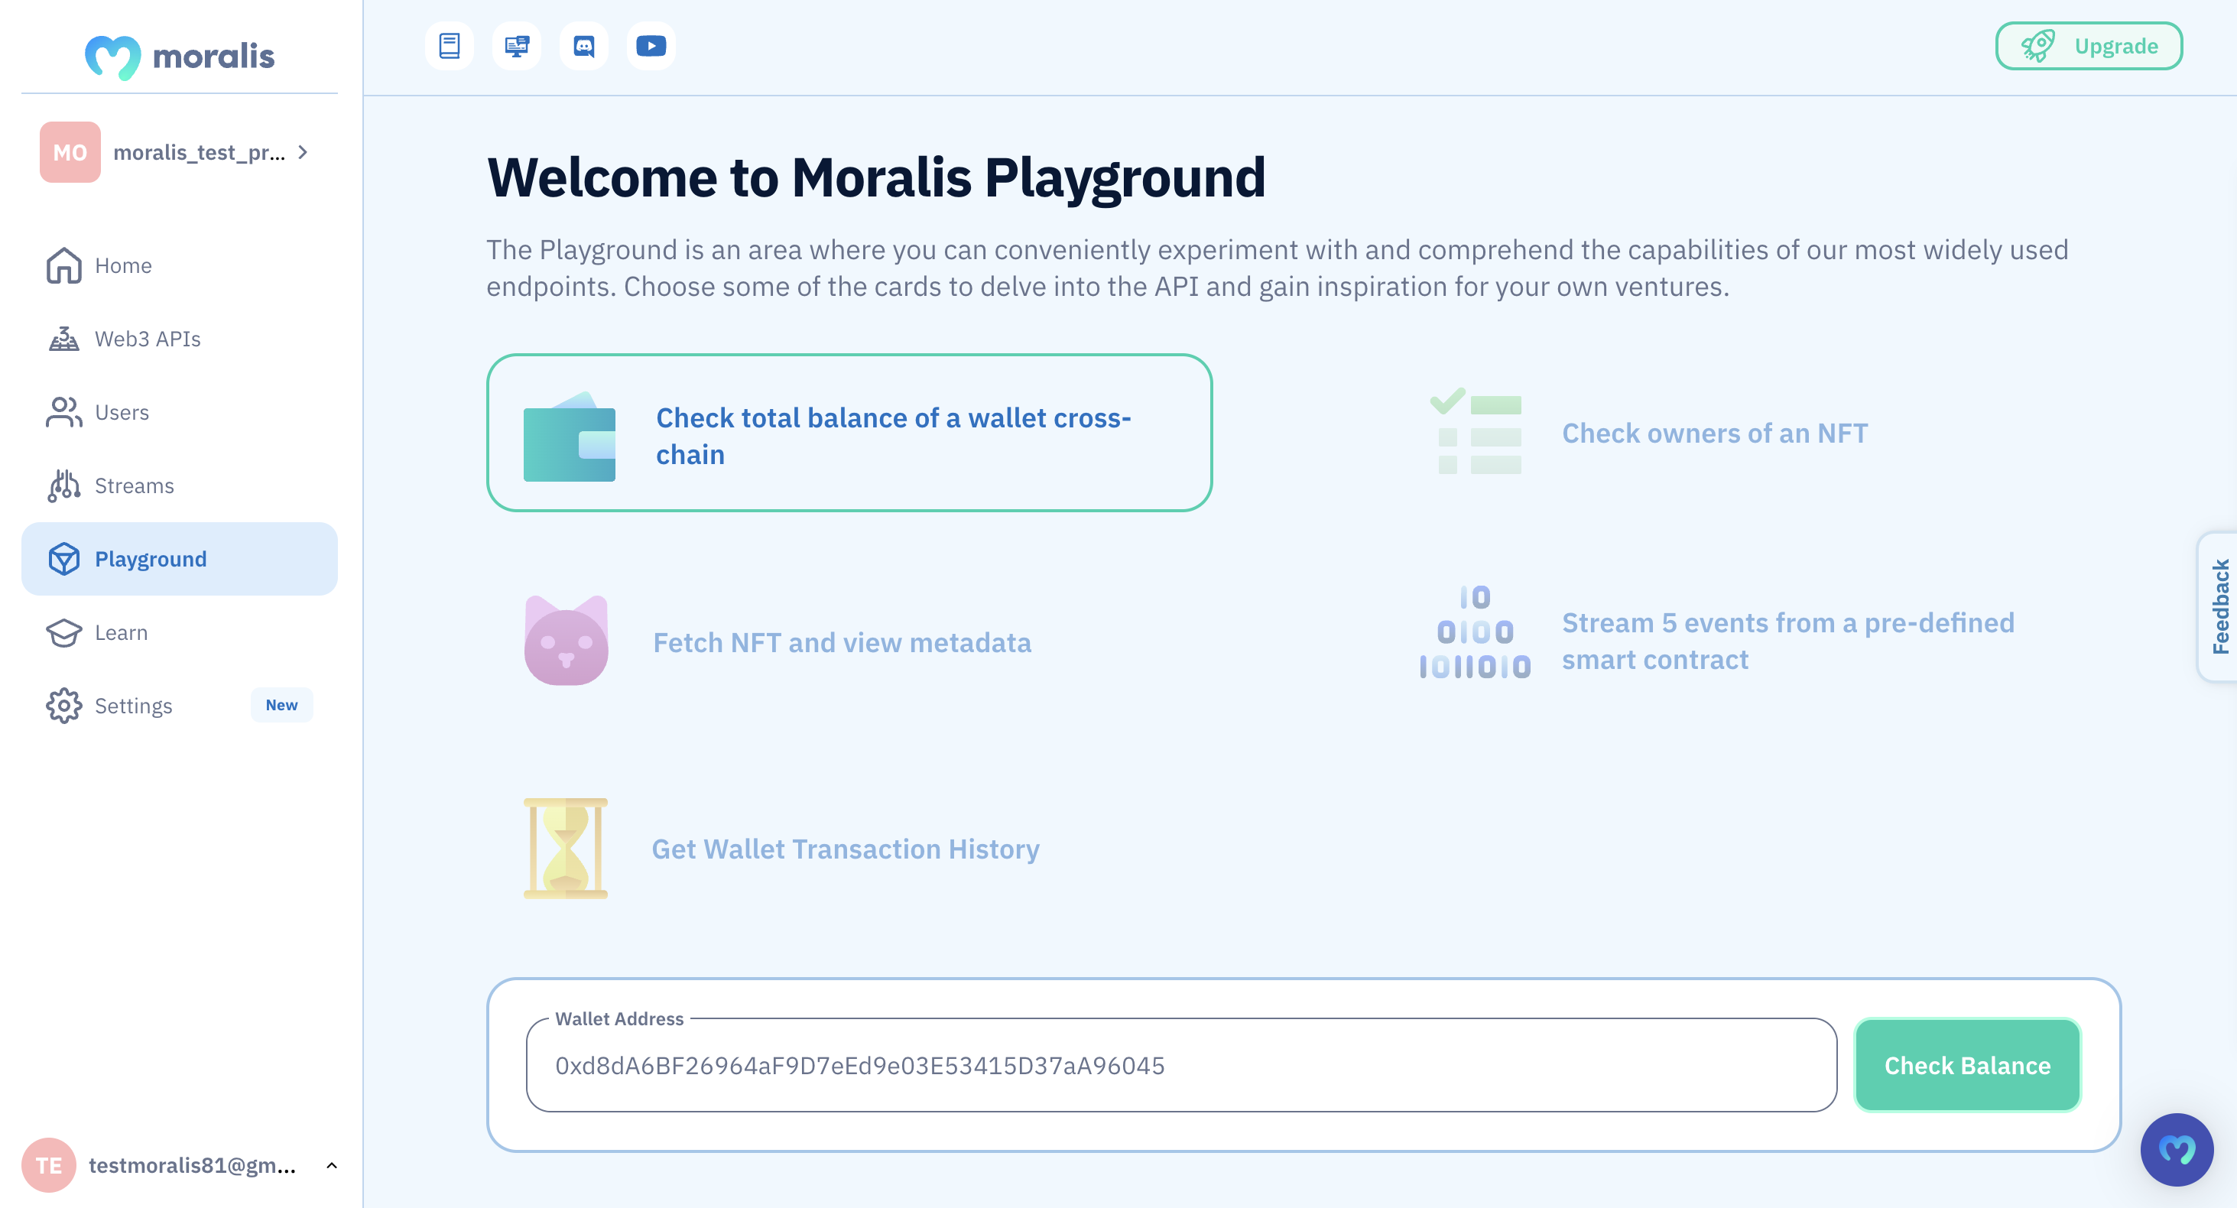Viewport: 2237px width, 1208px height.
Task: Click the moralis_test_pr... project name
Action: (x=199, y=153)
